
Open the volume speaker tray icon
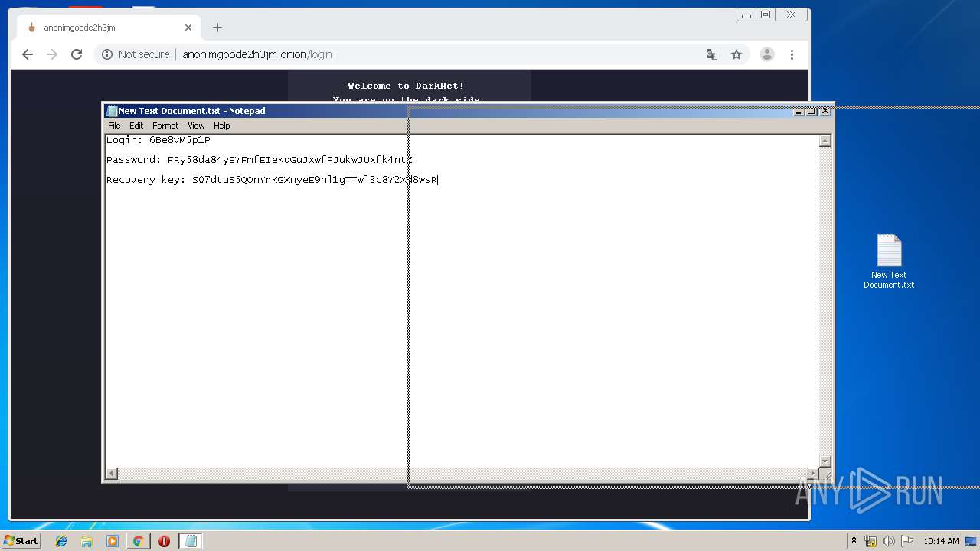888,541
